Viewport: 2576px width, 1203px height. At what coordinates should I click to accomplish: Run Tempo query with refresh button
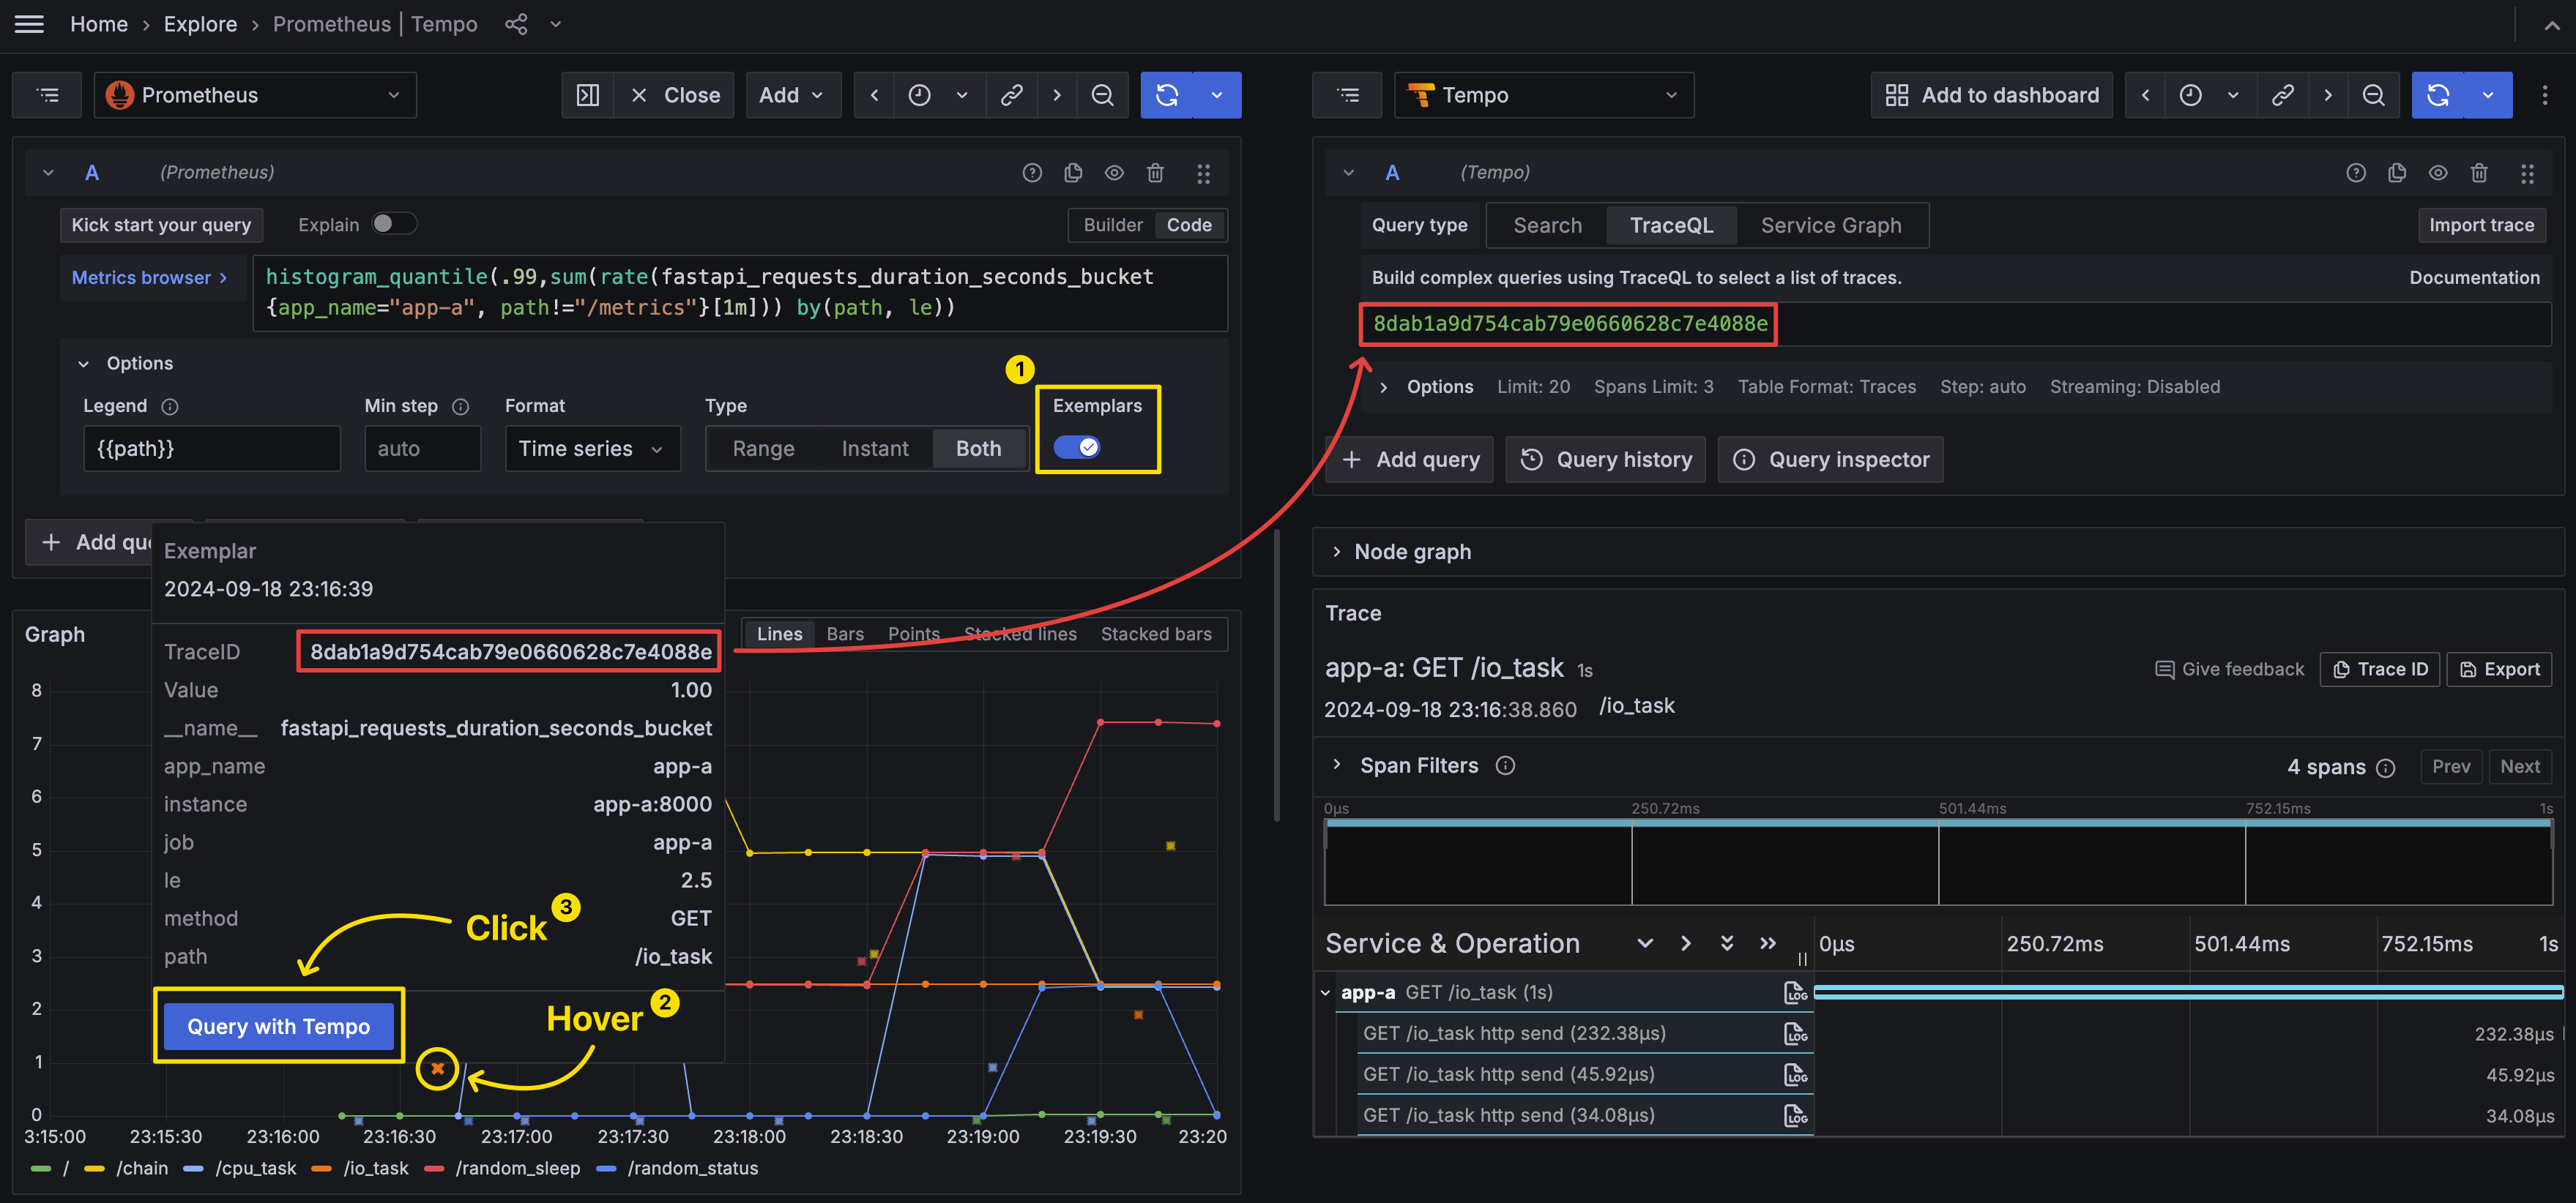(x=2438, y=95)
